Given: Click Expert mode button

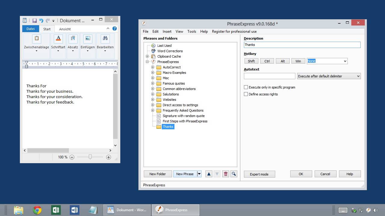Looking at the screenshot, I should [x=259, y=174].
